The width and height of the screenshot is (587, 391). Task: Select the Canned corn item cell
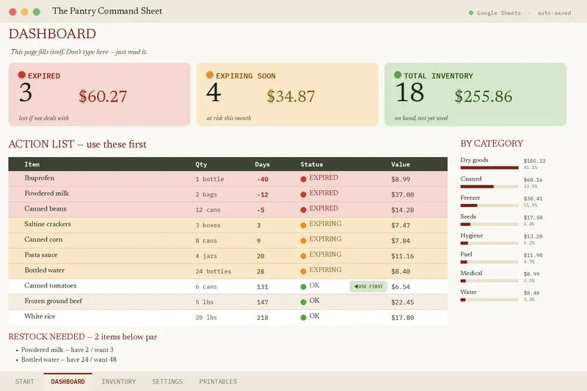tap(43, 239)
